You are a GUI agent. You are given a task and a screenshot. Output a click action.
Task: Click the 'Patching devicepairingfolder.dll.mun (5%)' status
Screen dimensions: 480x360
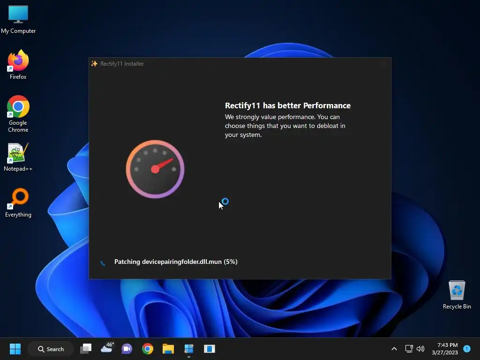pyautogui.click(x=176, y=262)
